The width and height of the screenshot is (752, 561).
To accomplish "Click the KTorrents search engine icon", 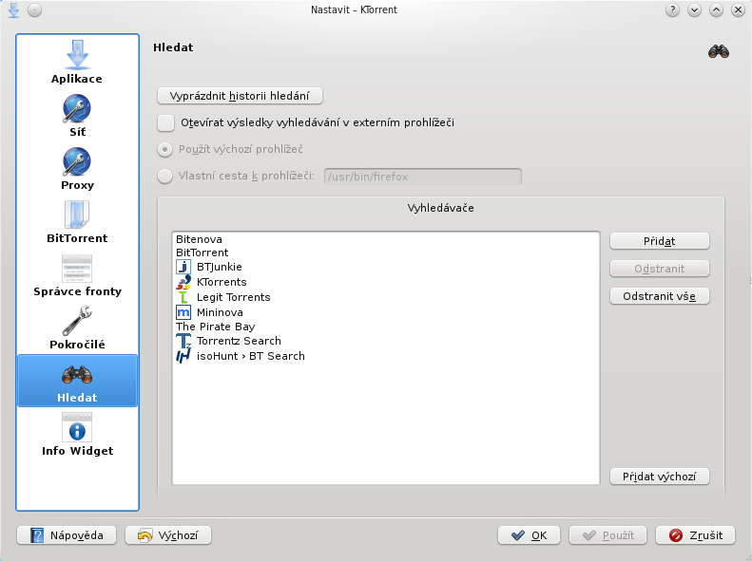I will coord(183,282).
